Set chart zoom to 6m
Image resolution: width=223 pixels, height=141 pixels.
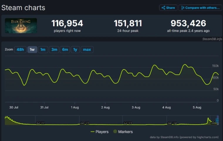(65, 50)
